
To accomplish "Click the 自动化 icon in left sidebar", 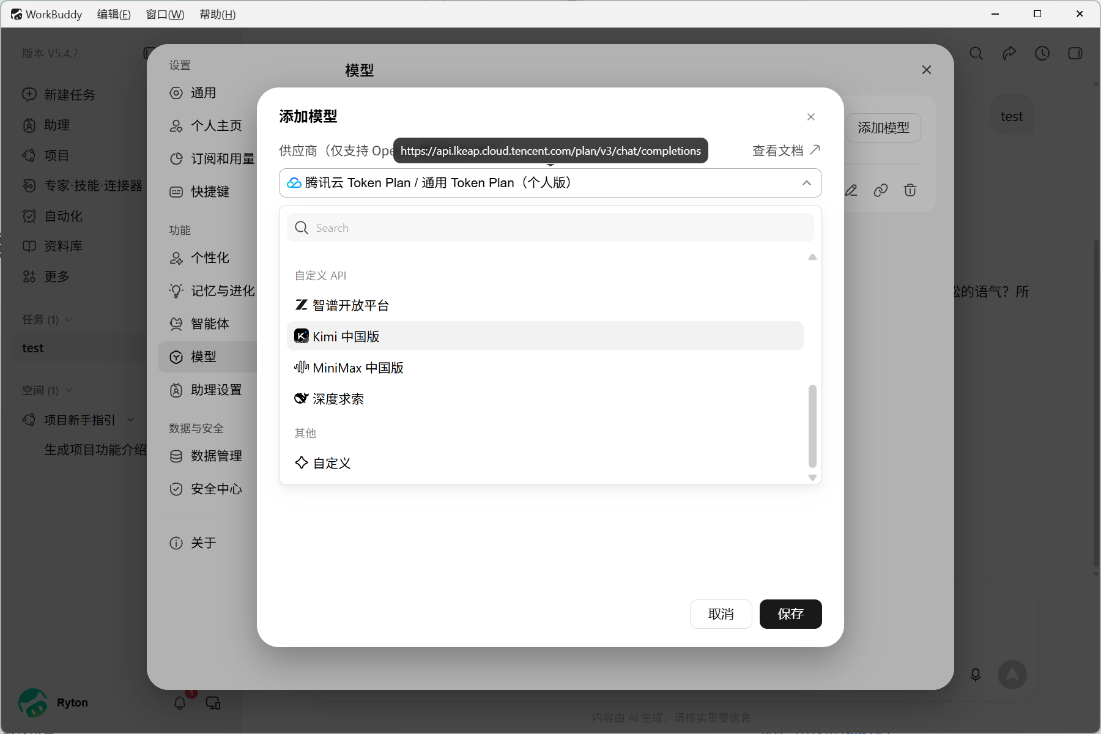I will coord(29,216).
